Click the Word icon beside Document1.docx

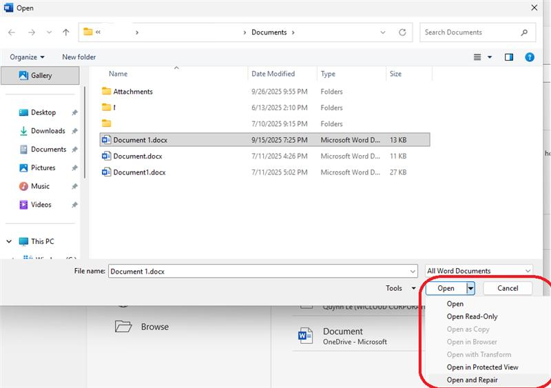tap(106, 172)
